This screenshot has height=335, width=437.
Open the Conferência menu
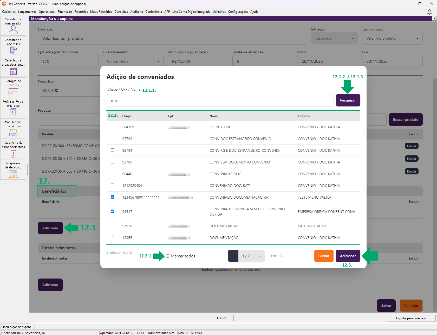point(154,12)
